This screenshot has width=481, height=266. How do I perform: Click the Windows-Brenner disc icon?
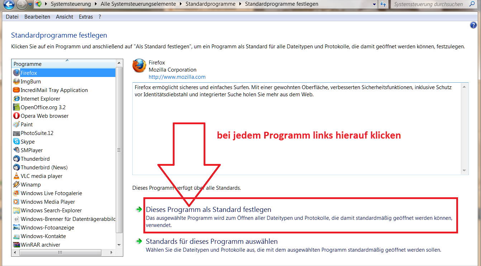point(16,219)
